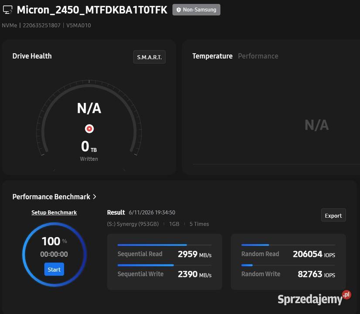
Task: Click the 206054 IOPS random read value
Action: (x=314, y=254)
